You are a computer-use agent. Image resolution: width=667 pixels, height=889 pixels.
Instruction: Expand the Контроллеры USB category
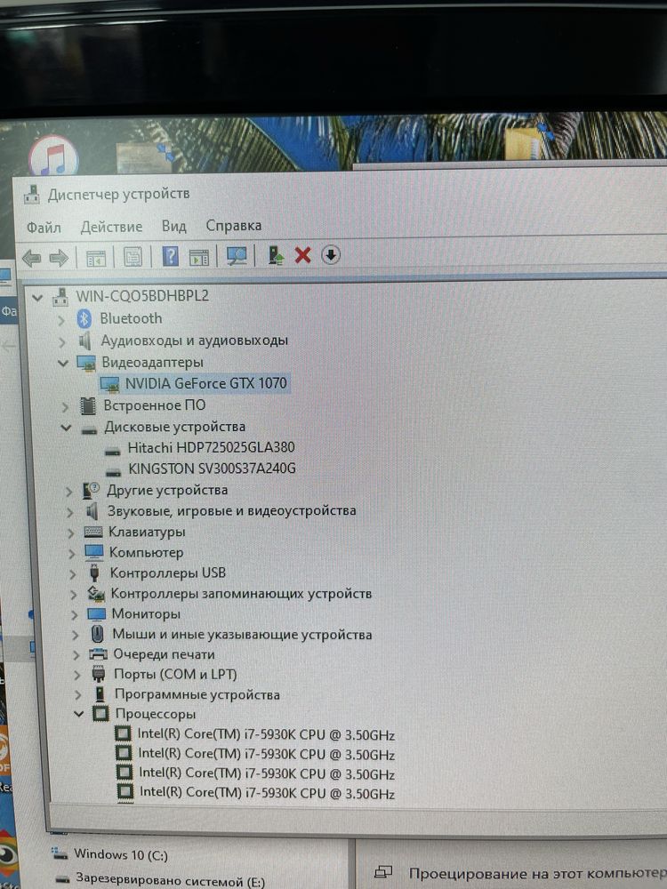[x=72, y=574]
